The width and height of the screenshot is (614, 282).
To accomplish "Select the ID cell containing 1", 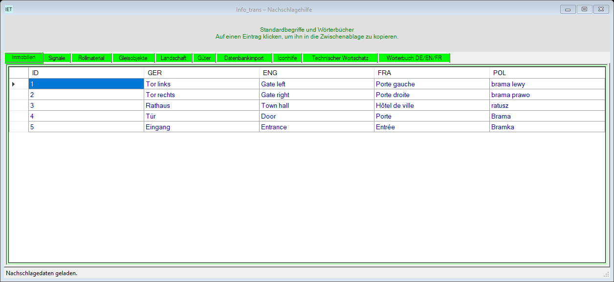I will coord(86,84).
